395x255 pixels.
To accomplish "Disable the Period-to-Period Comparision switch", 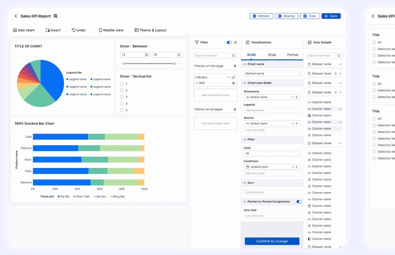I will [299, 202].
